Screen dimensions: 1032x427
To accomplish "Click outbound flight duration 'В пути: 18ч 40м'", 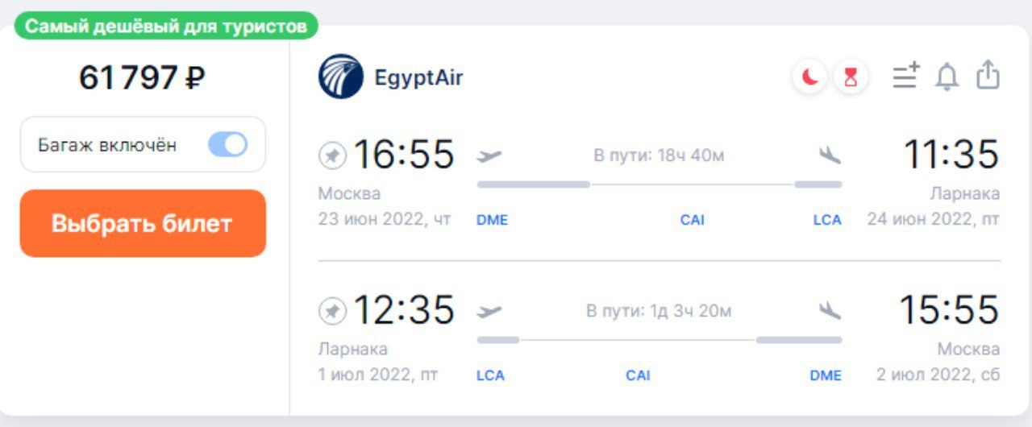I will (x=659, y=155).
